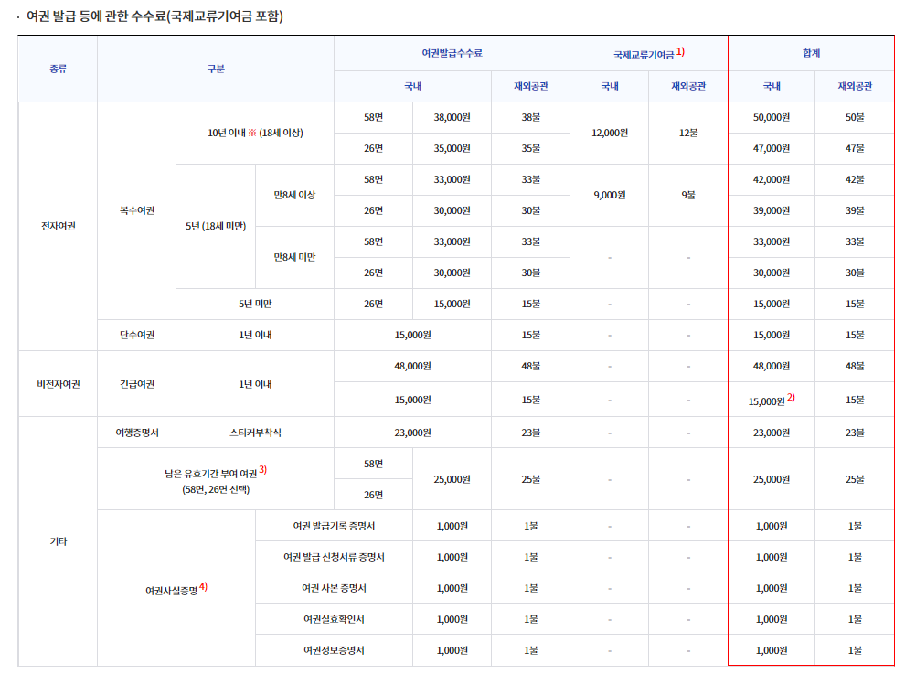Image resolution: width=905 pixels, height=674 pixels.
Task: Select the '비전자여권' type cell
Action: (58, 384)
